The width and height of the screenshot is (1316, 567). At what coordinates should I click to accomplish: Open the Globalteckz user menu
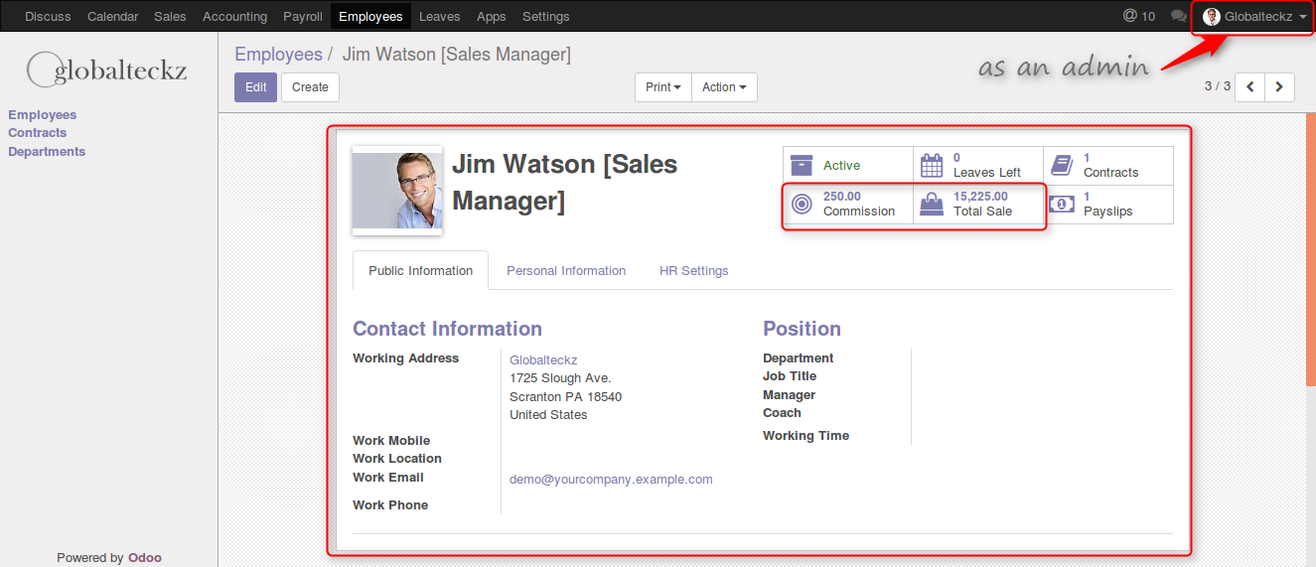(1254, 17)
